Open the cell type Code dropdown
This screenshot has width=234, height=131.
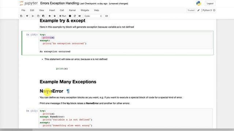[x=93, y=16]
